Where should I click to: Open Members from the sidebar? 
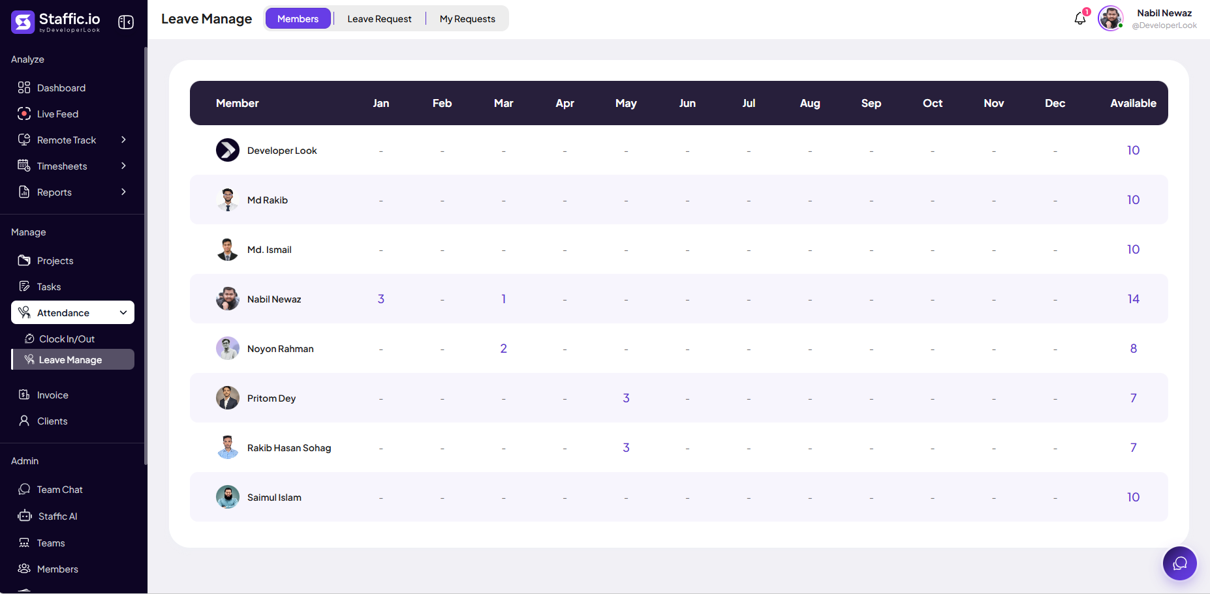(57, 569)
